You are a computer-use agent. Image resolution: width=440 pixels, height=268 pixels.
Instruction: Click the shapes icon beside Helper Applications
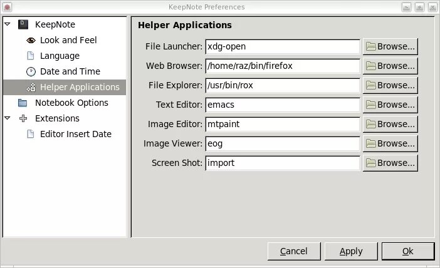point(31,87)
